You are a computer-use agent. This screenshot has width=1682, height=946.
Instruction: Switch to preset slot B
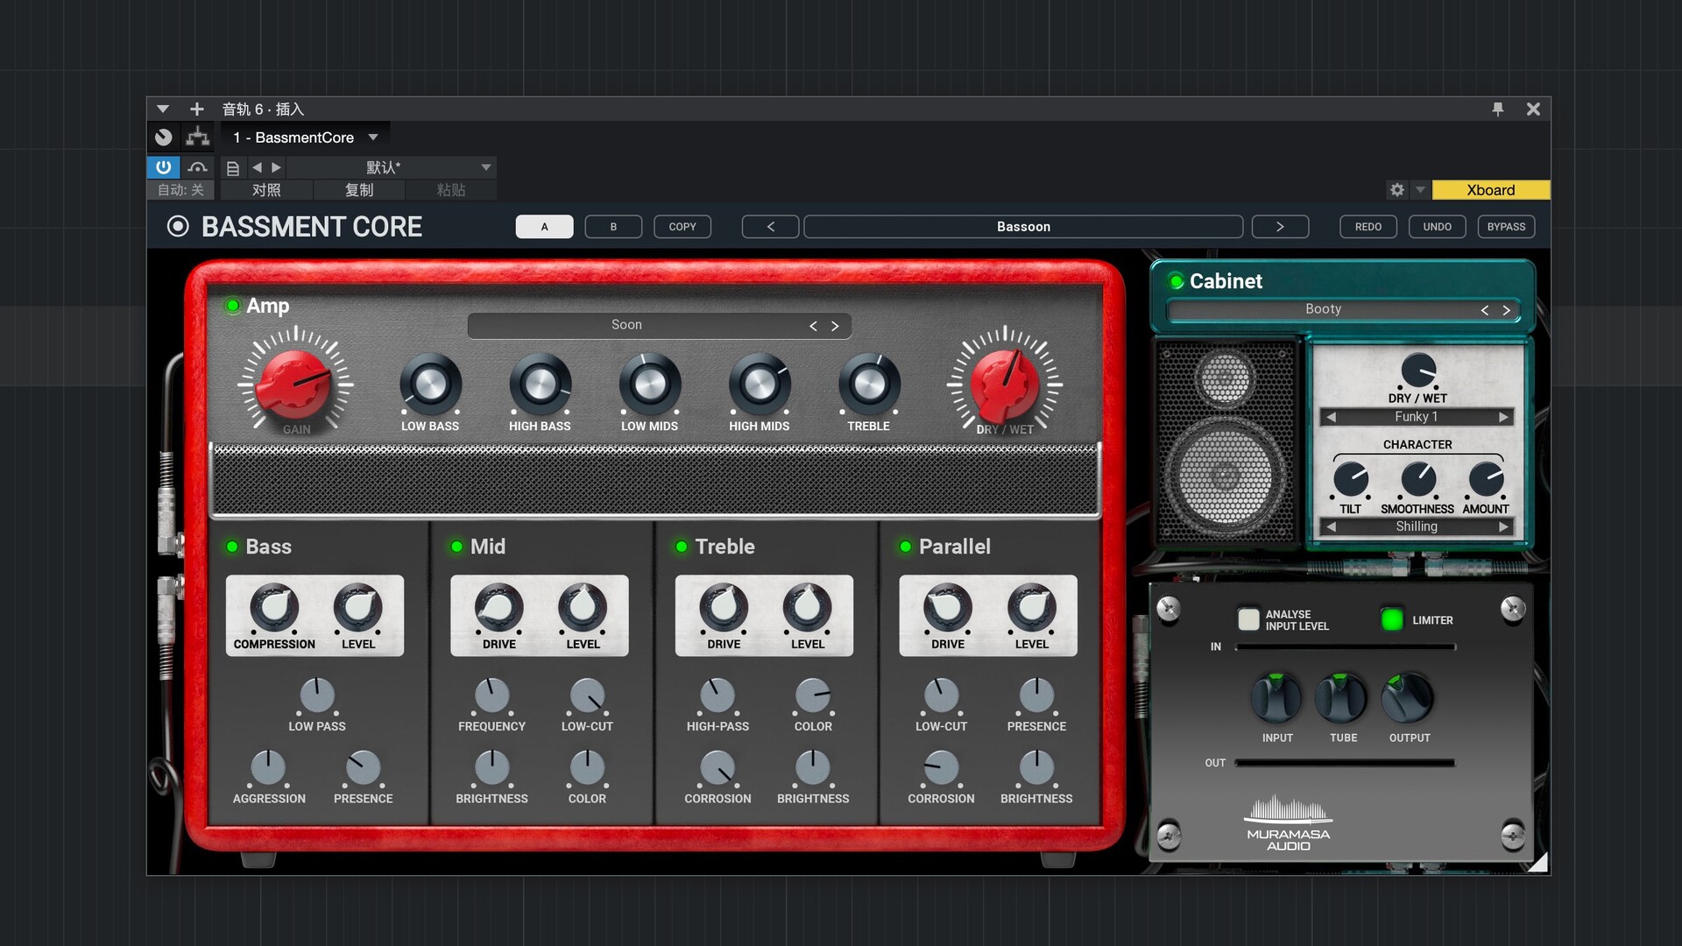click(x=613, y=227)
